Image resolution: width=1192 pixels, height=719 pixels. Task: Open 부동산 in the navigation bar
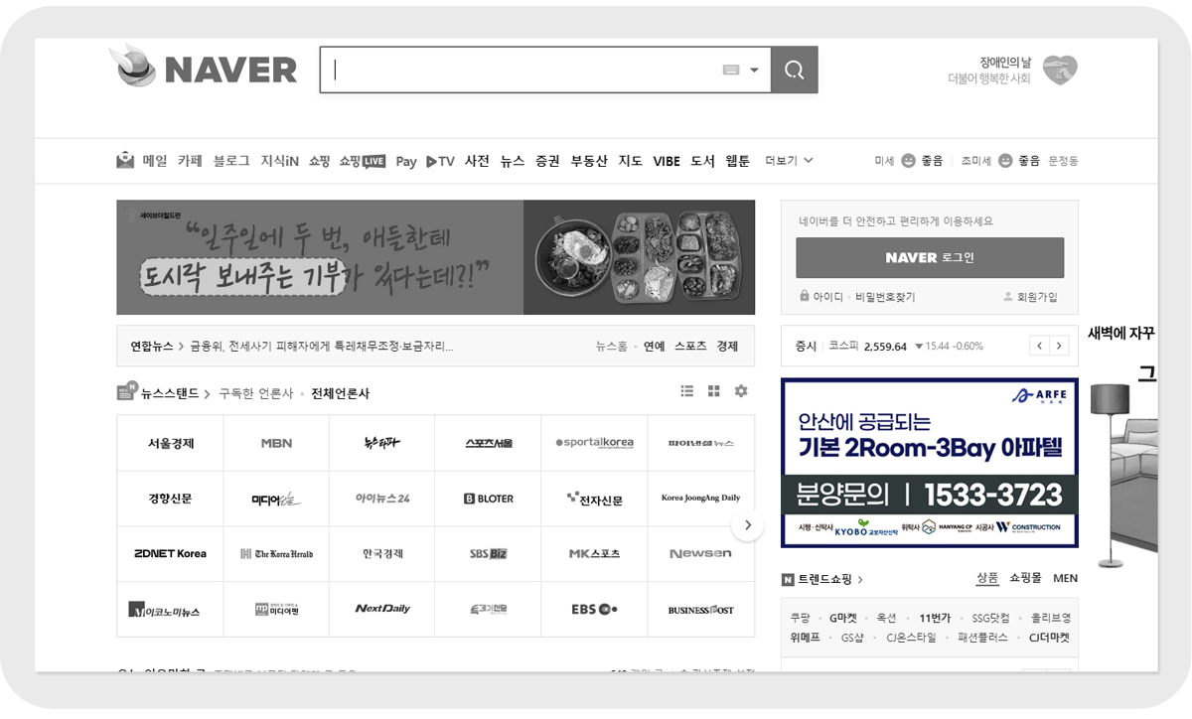(589, 161)
